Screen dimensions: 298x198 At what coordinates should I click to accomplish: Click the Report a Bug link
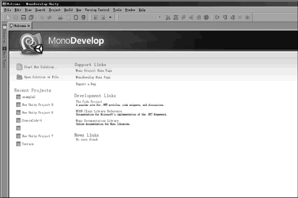tap(86, 84)
